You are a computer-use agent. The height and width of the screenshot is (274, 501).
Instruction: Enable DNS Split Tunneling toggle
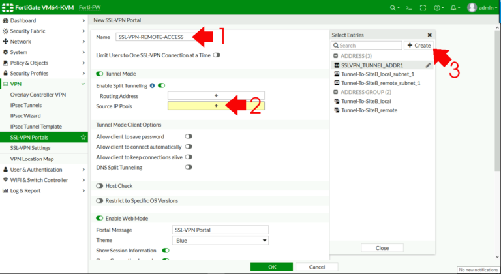(189, 167)
